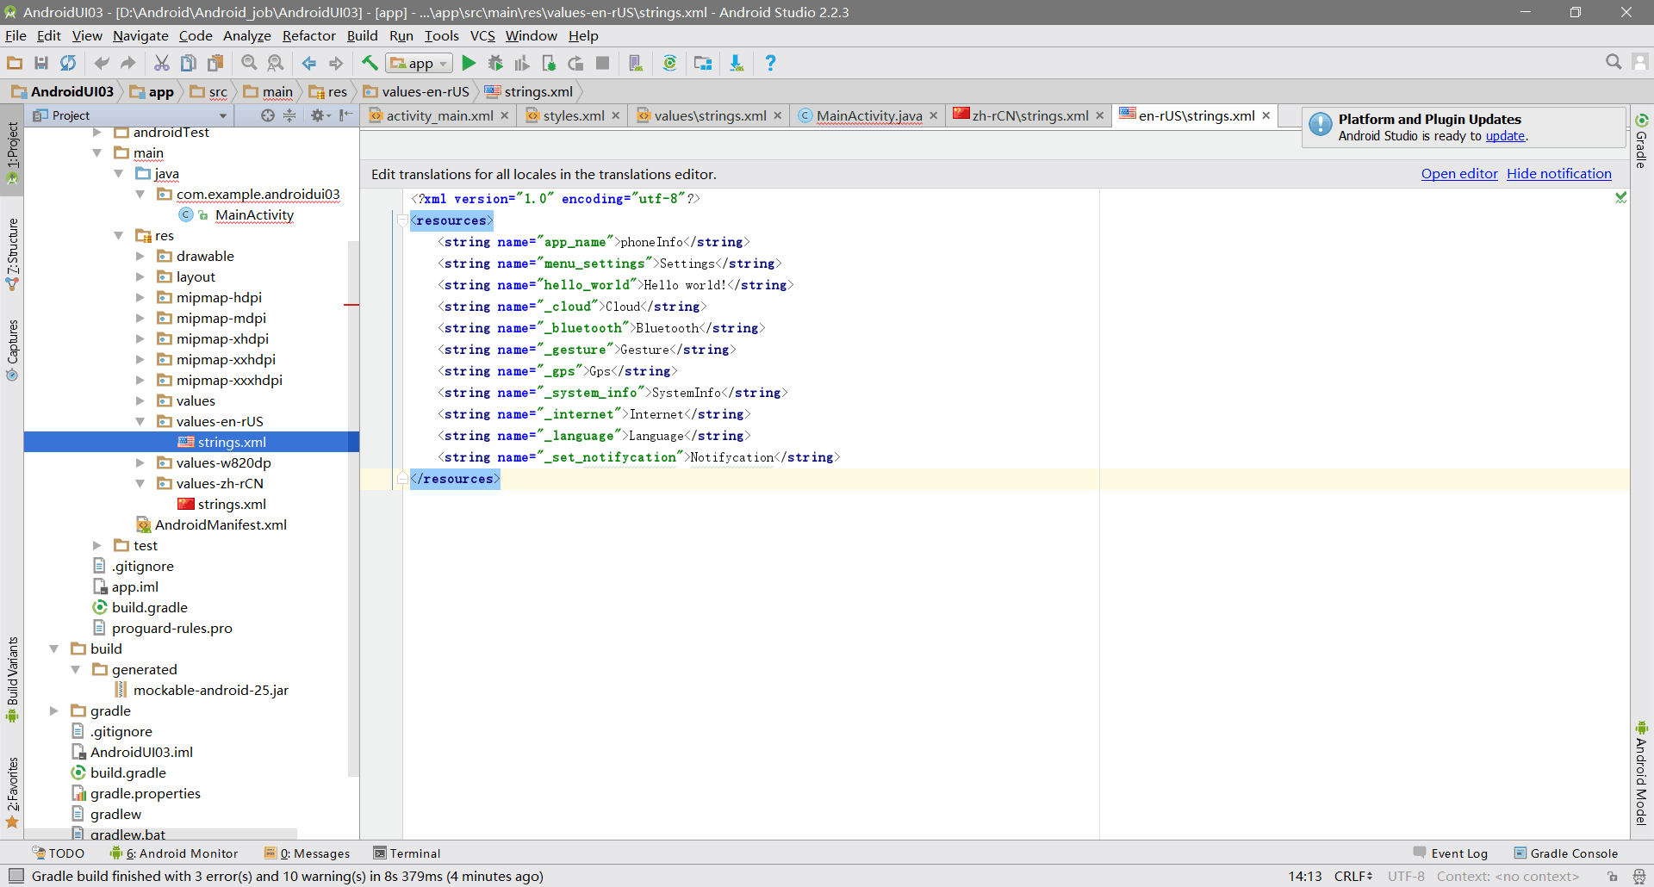
Task: Click the Hide notification link
Action: tap(1558, 174)
